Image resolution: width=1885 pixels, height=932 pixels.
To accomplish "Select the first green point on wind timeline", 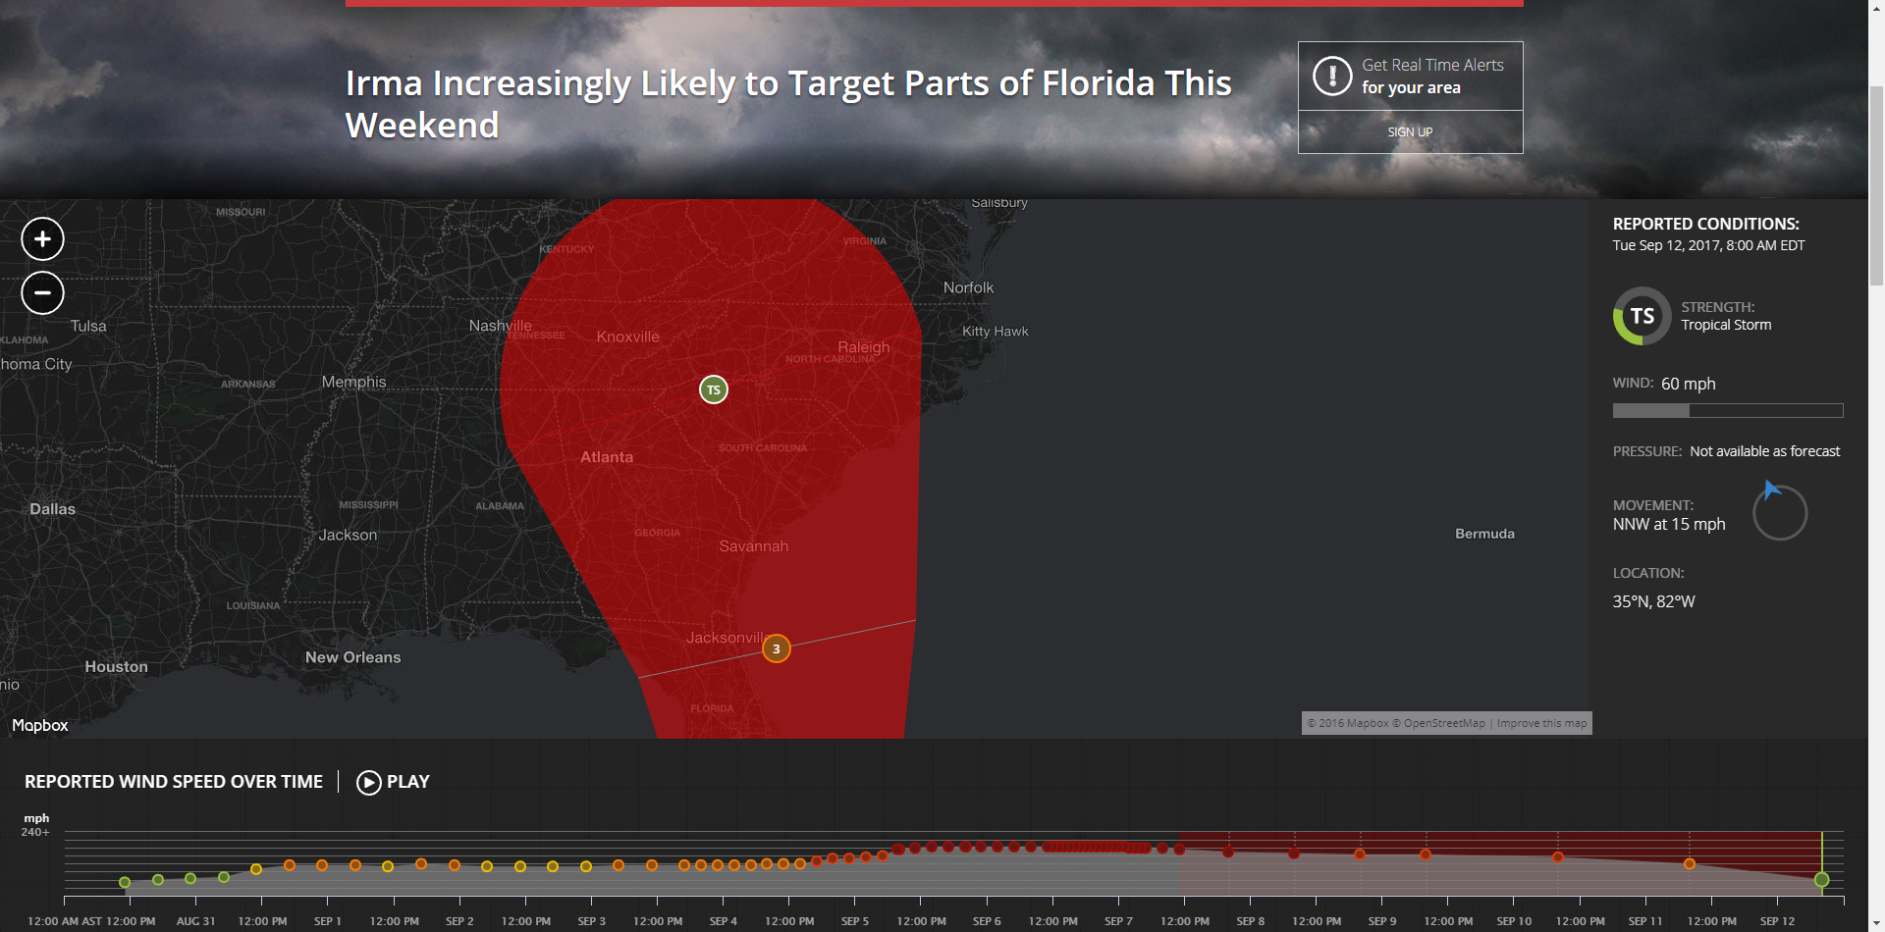I will coord(125,883).
